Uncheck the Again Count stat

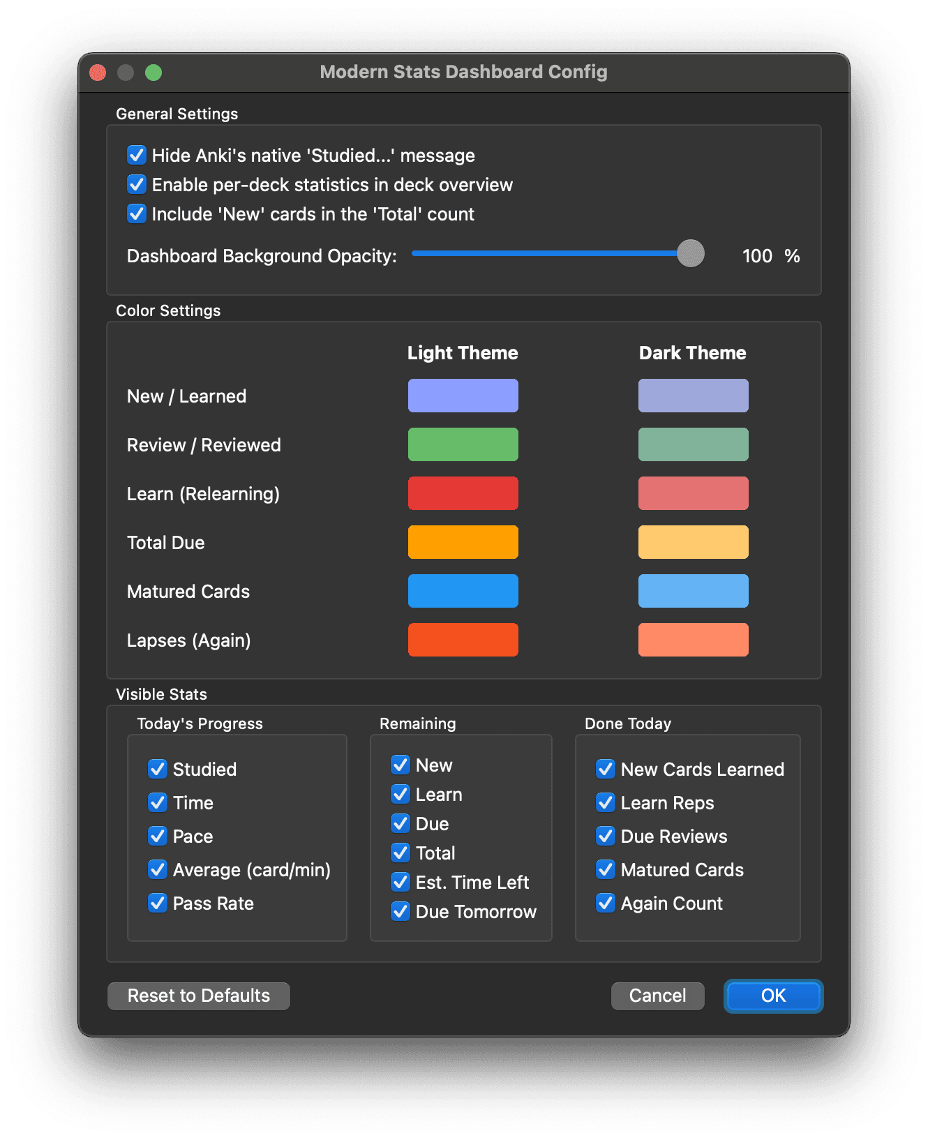pos(606,903)
